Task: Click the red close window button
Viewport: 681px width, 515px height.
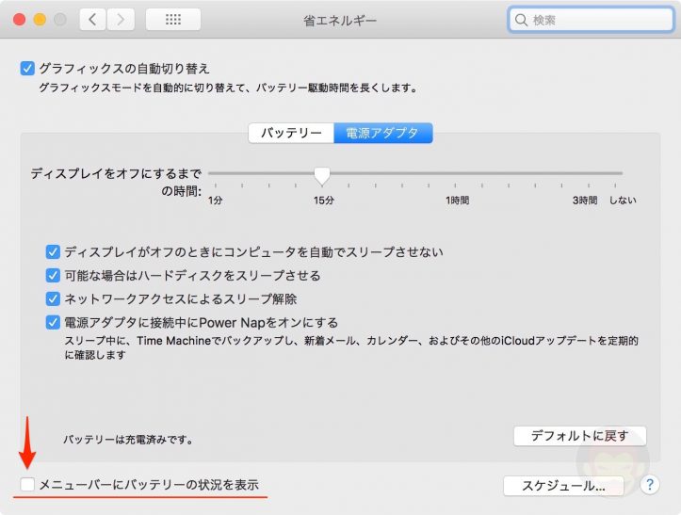Action: pos(19,20)
